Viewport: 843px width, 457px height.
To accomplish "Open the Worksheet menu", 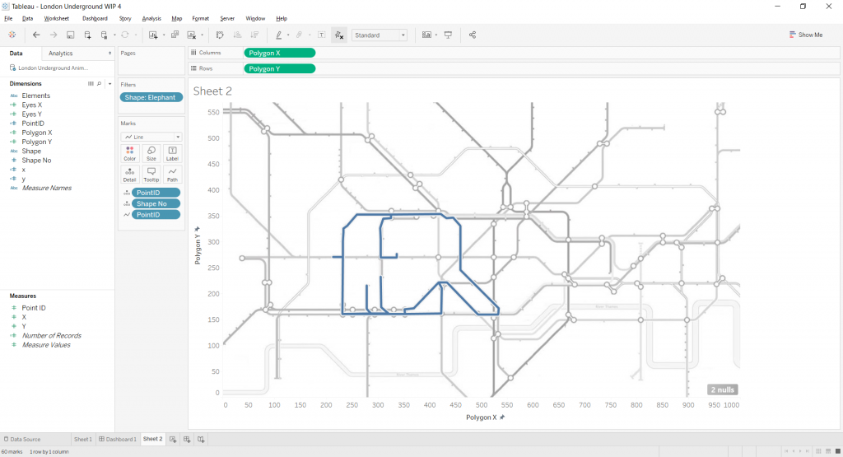I will click(57, 18).
